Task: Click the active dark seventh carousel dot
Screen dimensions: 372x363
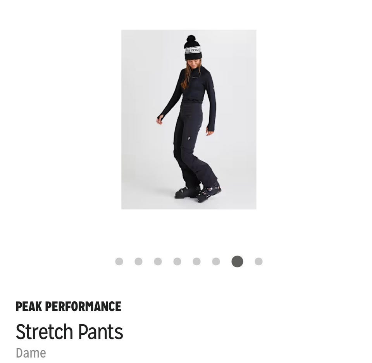Action: click(237, 261)
